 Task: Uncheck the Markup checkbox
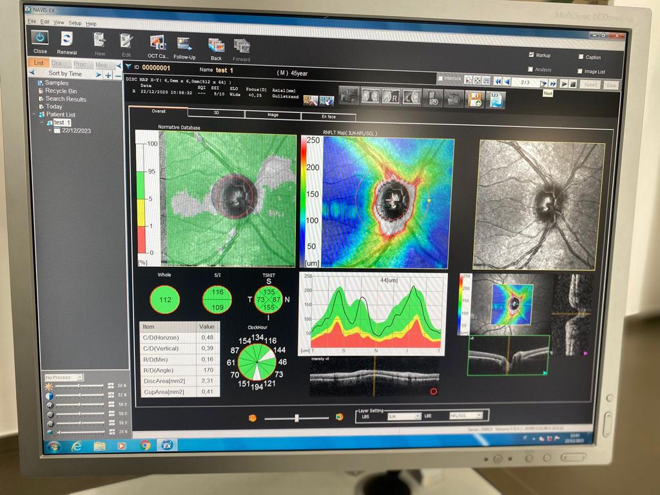coord(531,54)
